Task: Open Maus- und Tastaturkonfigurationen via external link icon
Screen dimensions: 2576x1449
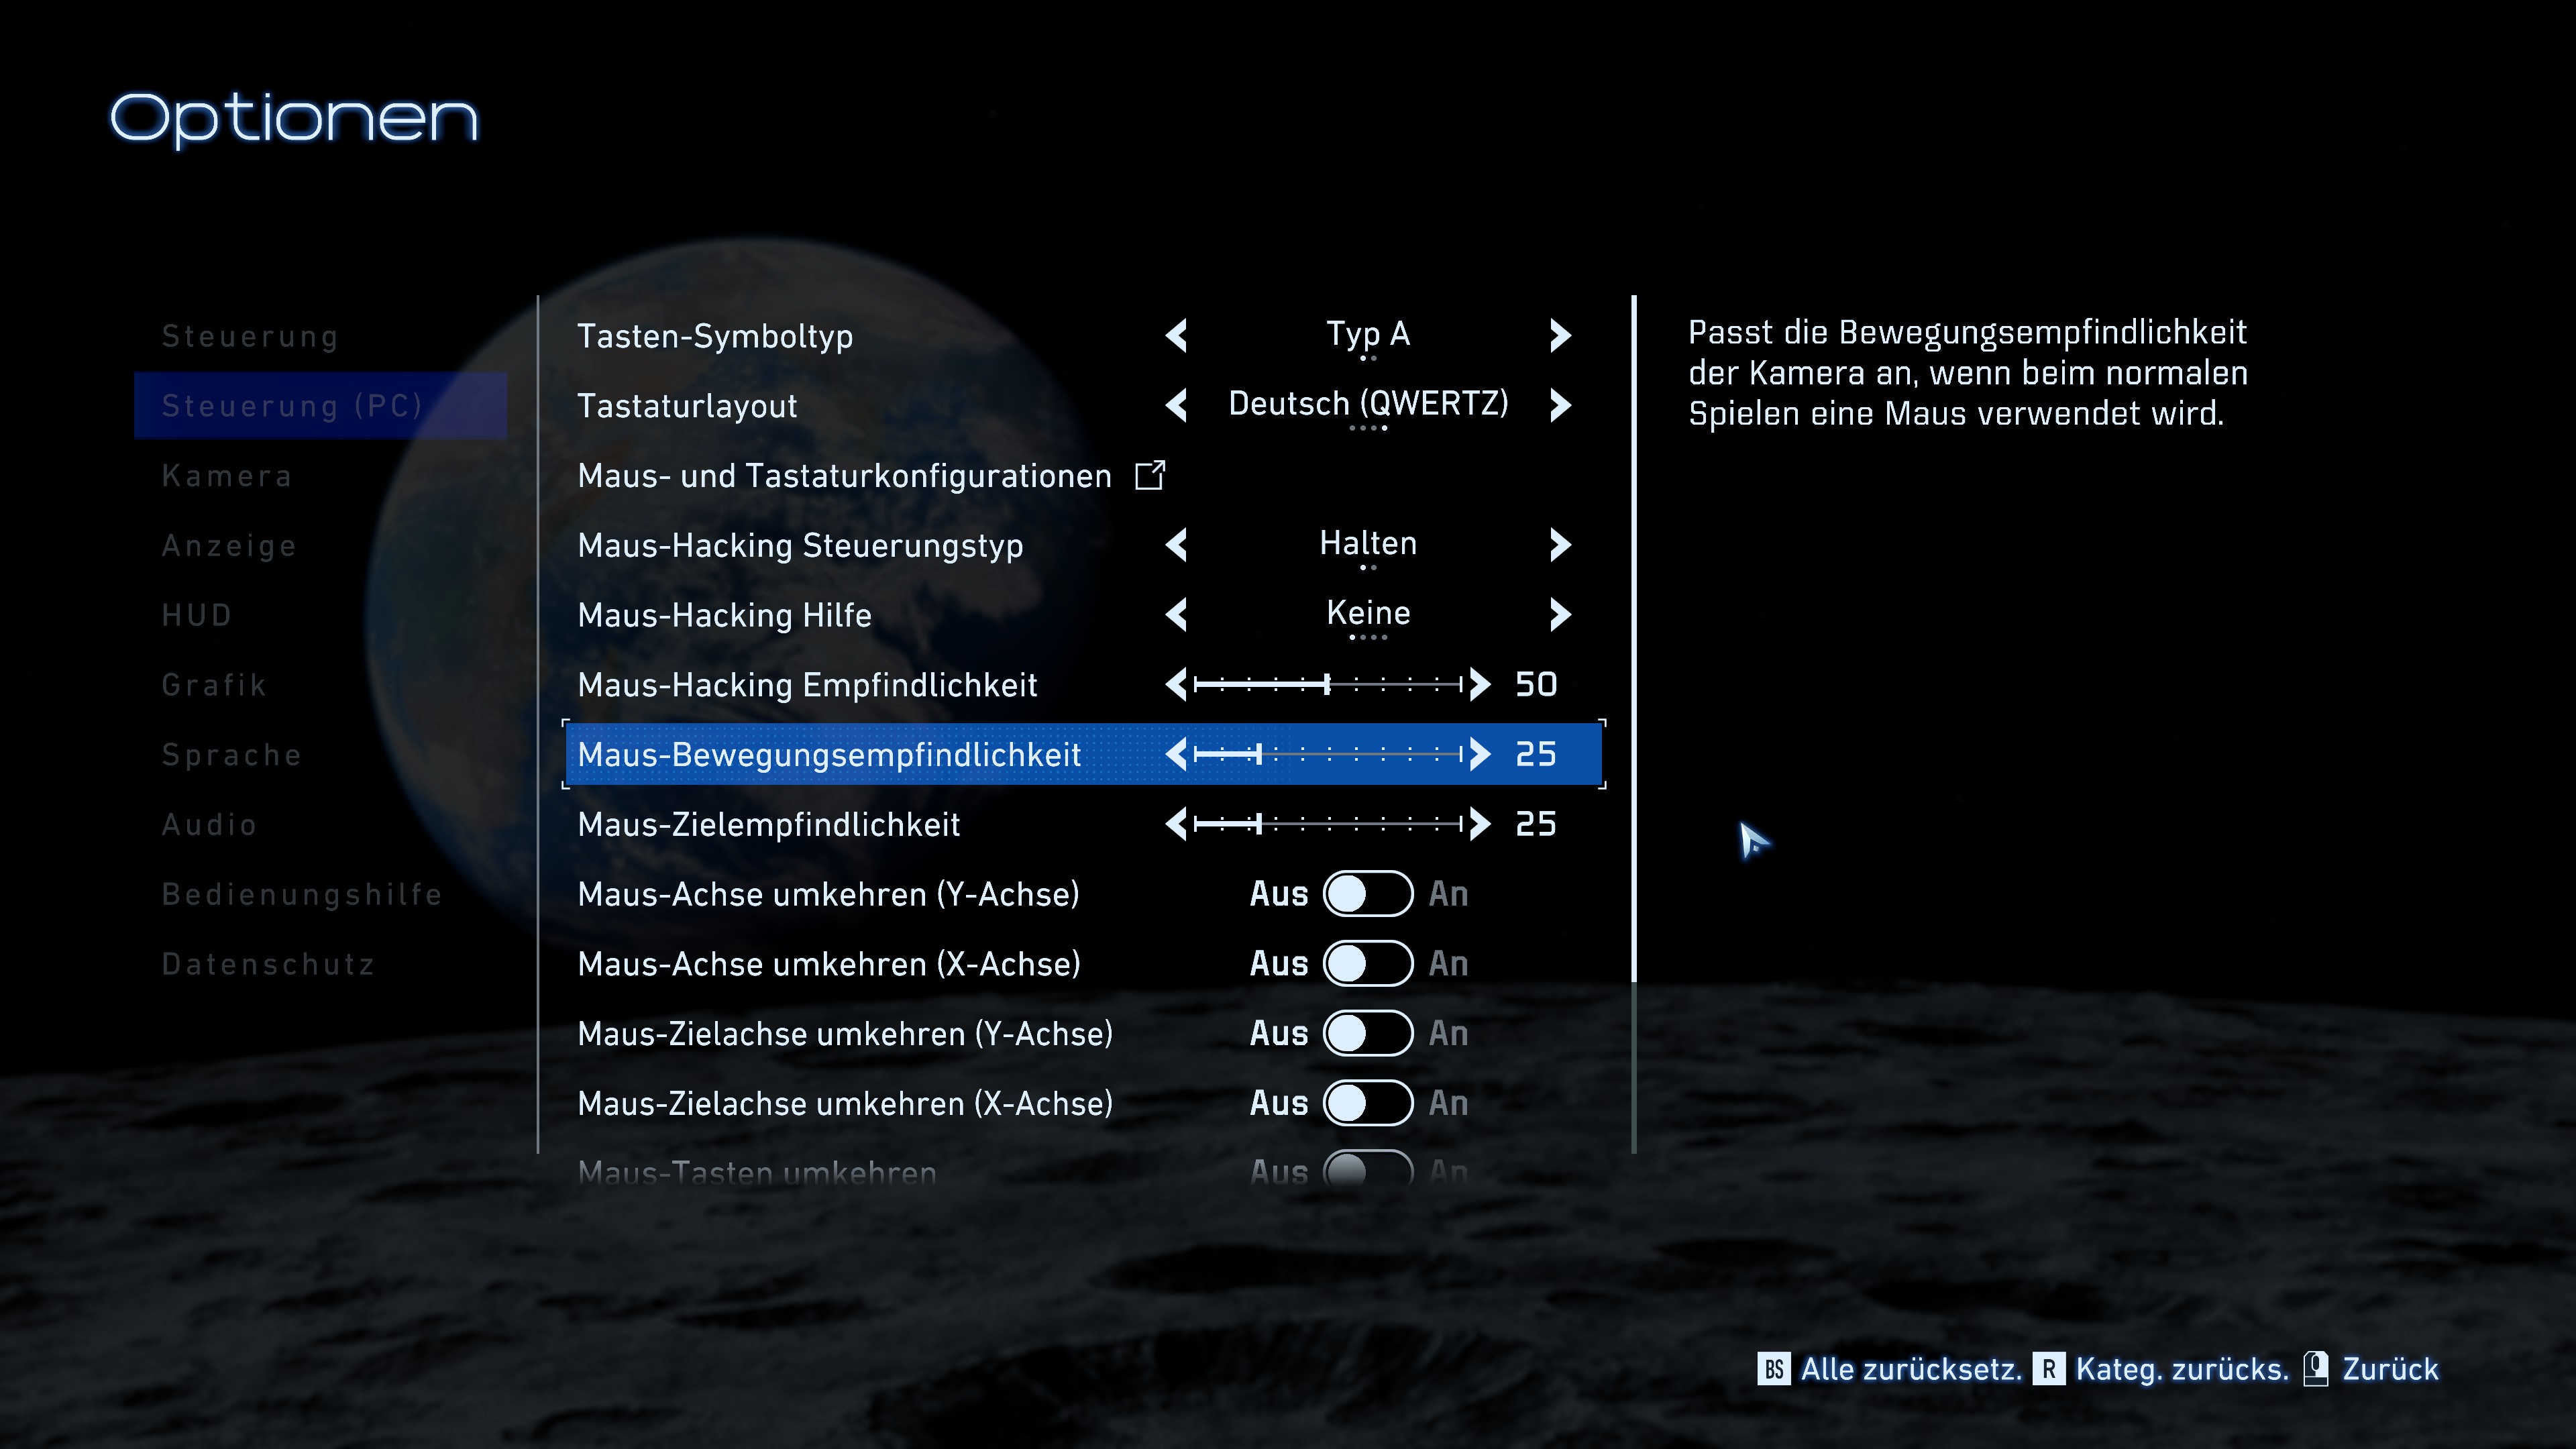Action: [1150, 476]
